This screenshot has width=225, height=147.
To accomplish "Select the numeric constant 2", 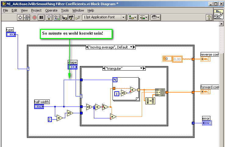I will 50,119.
